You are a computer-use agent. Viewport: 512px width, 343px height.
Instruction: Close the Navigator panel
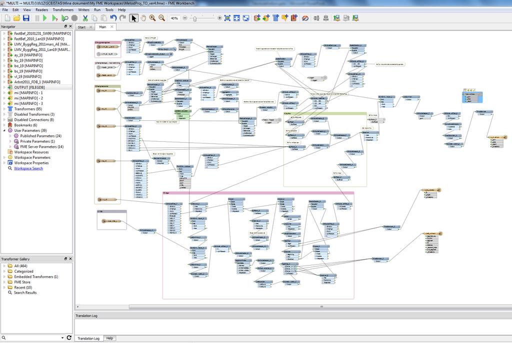point(70,26)
